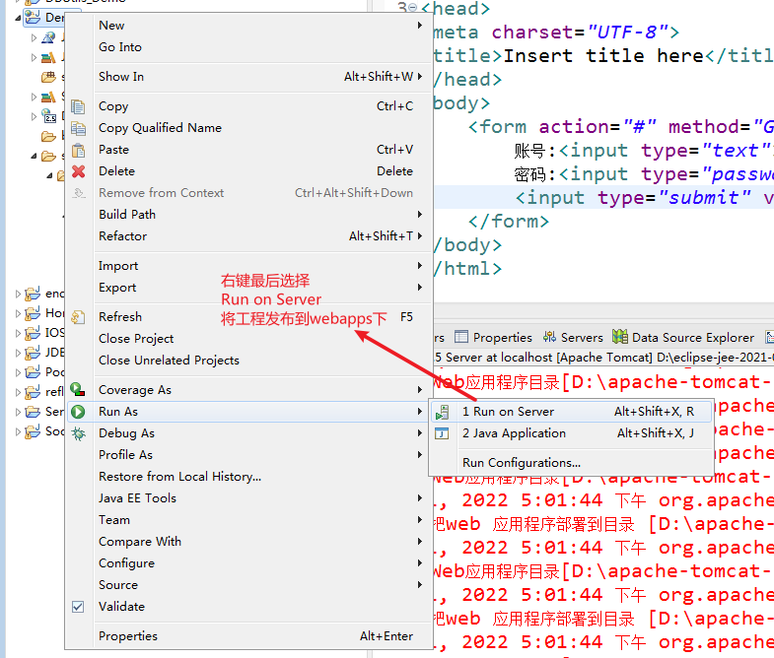Click the Servers view icon
The image size is (774, 658).
click(549, 337)
